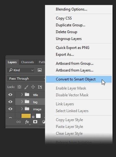Viewport: 116px width, 157px height.
Task: Hide the title group
Action: pyautogui.click(x=10, y=94)
